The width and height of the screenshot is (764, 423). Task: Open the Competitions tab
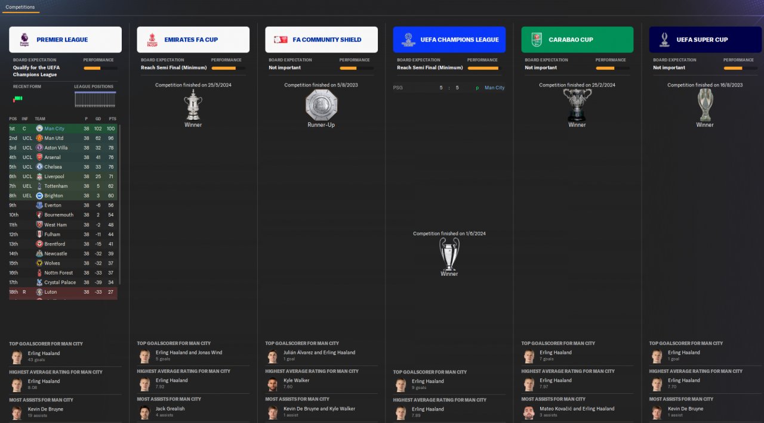click(20, 7)
